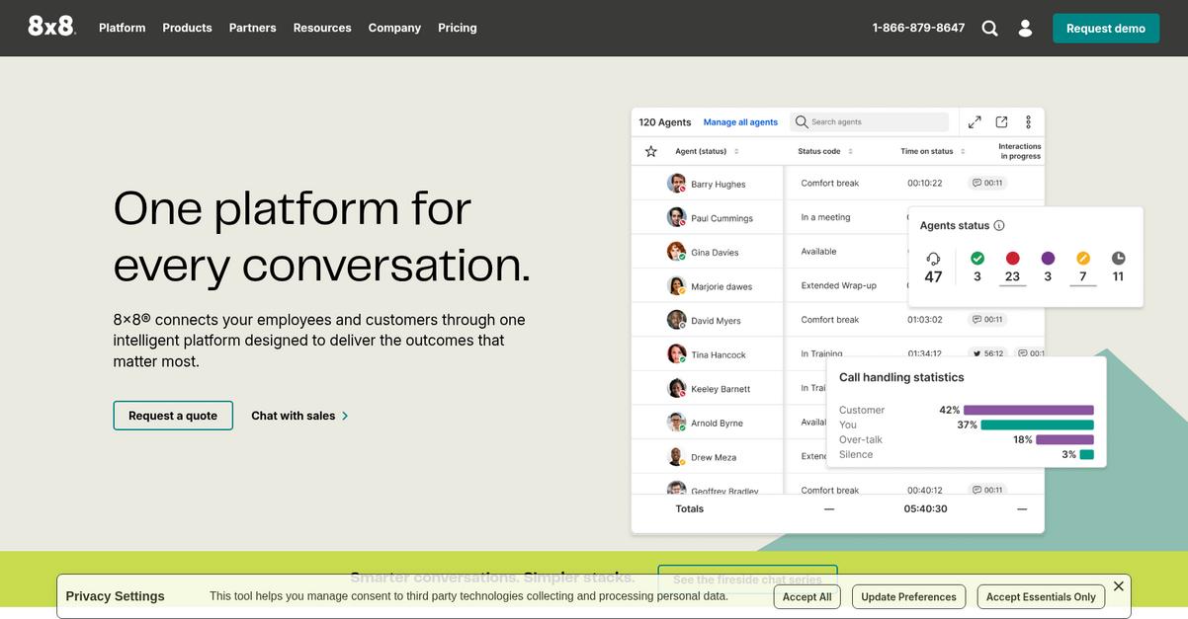Click the chat 00:11 badge in Barry Hughes row

click(987, 183)
